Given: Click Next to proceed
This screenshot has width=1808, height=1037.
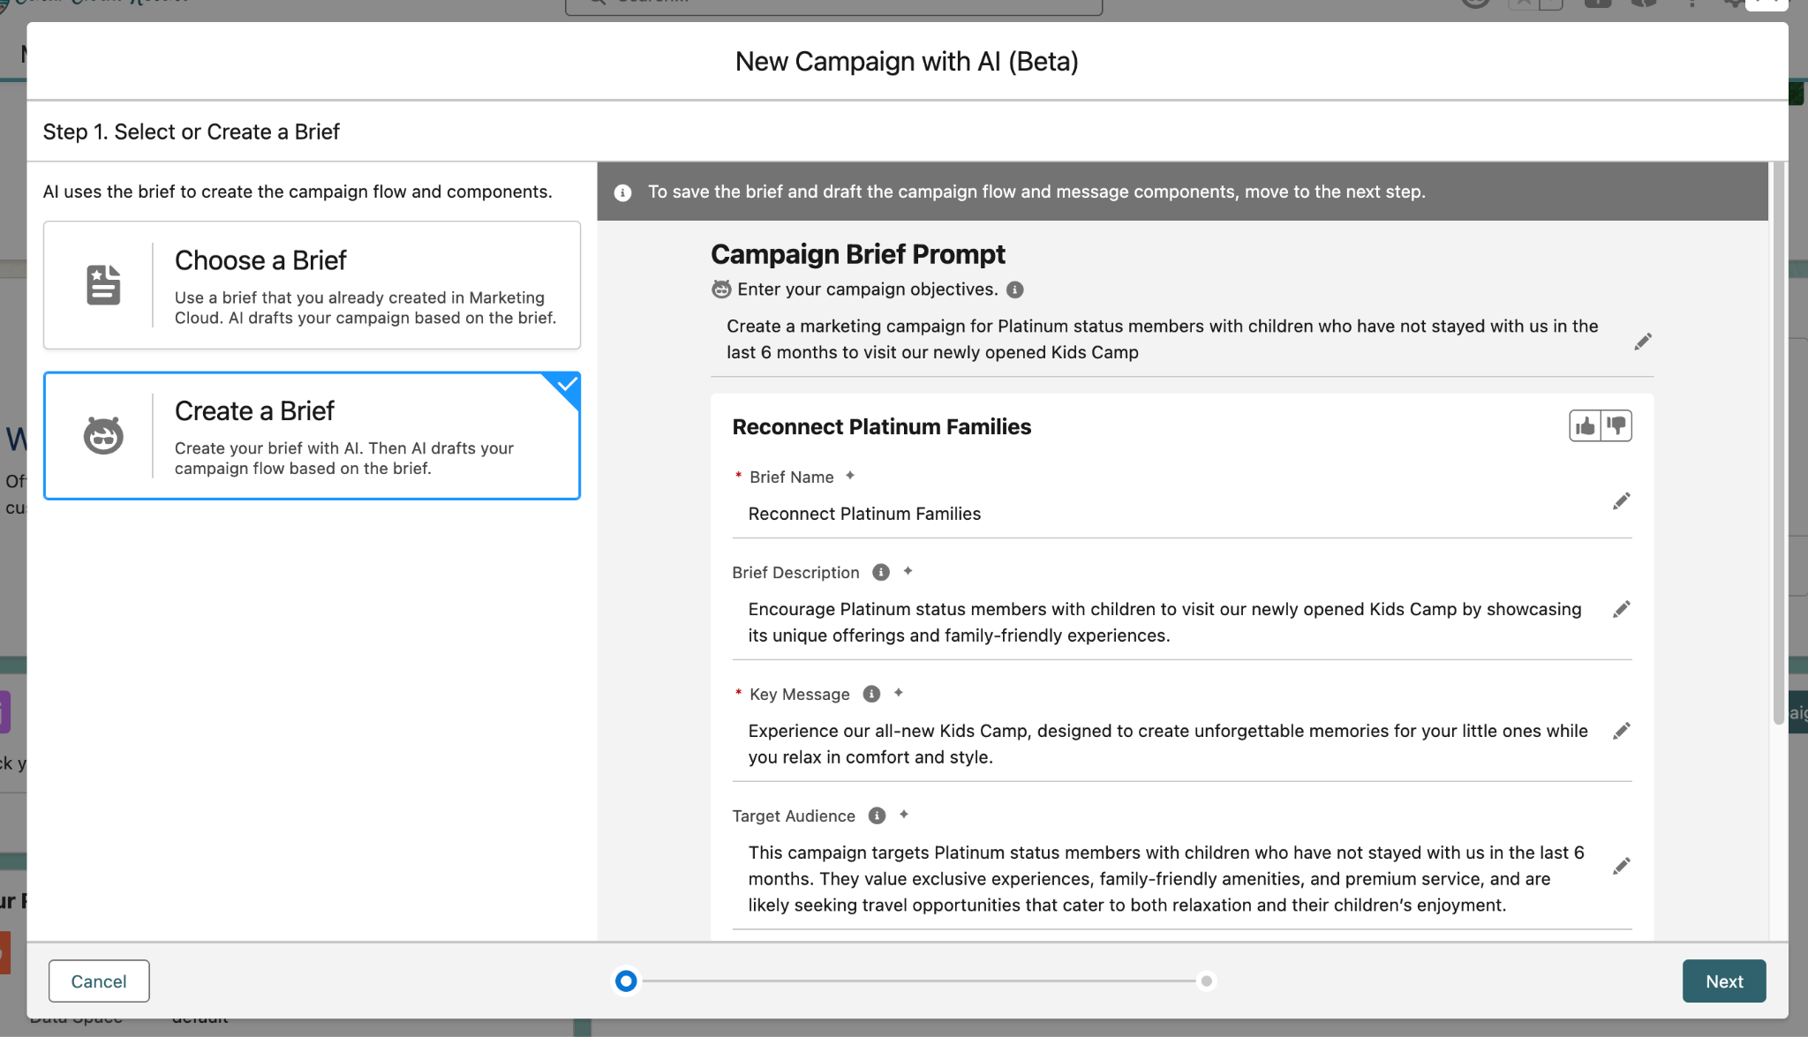Looking at the screenshot, I should click(1723, 981).
